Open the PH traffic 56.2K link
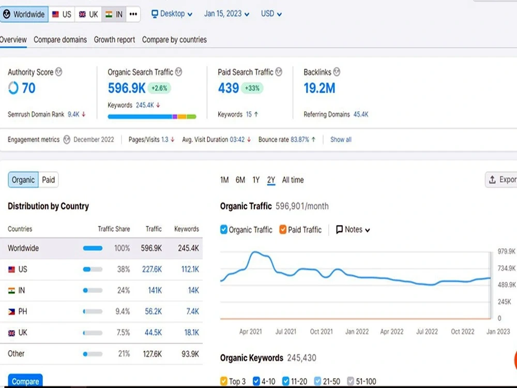Viewport: 517px width, 388px height. (154, 311)
